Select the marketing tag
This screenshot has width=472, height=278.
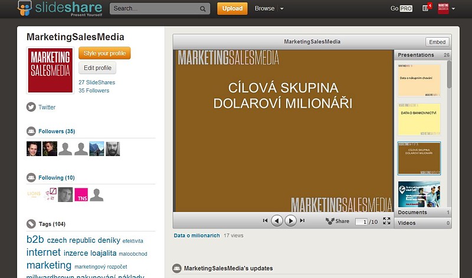tap(49, 266)
